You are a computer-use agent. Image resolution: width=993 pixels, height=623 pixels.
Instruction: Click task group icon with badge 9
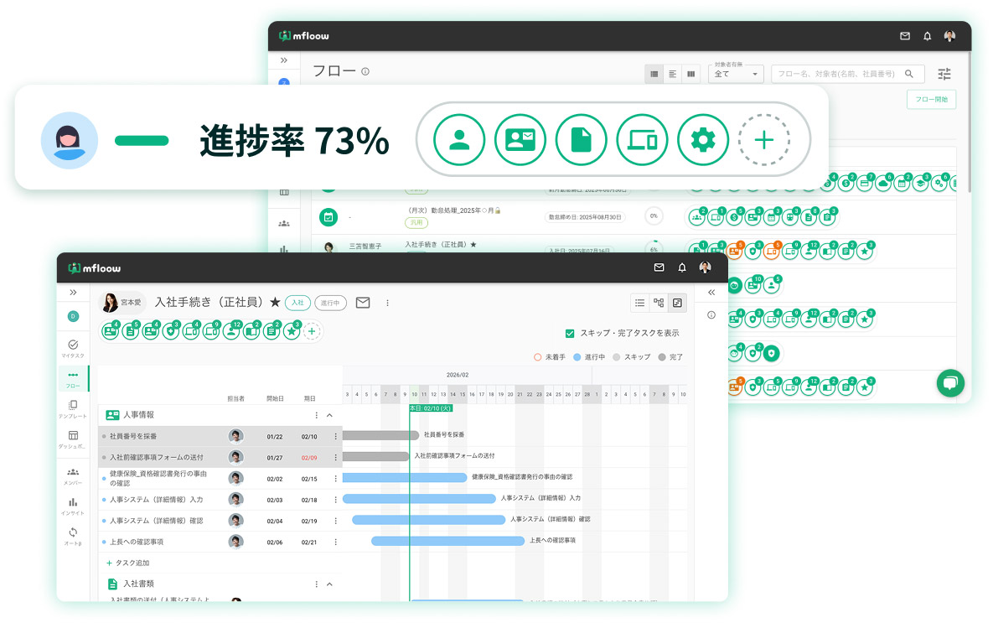[x=211, y=331]
